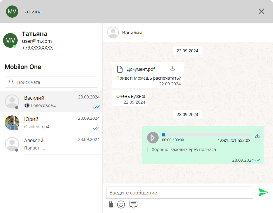The height and width of the screenshot is (213, 273).
Task: Set playback speed to 1.5x
Action: click(238, 140)
